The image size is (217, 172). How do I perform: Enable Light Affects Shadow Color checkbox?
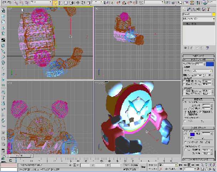pos(186,142)
